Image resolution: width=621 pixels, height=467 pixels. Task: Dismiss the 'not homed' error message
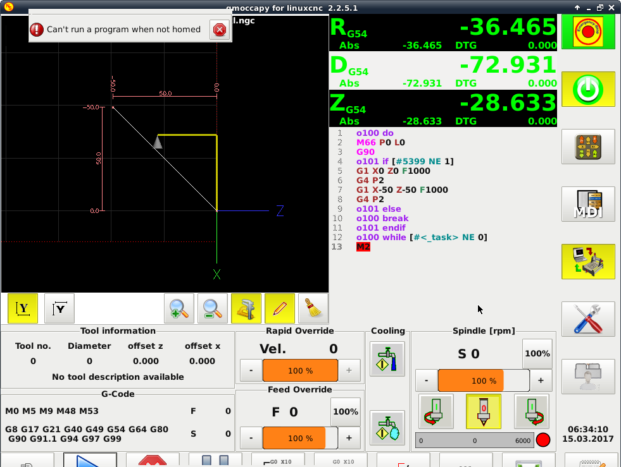[220, 29]
